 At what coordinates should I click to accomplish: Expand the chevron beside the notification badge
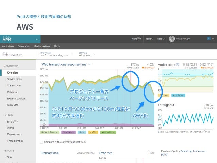[213, 39]
